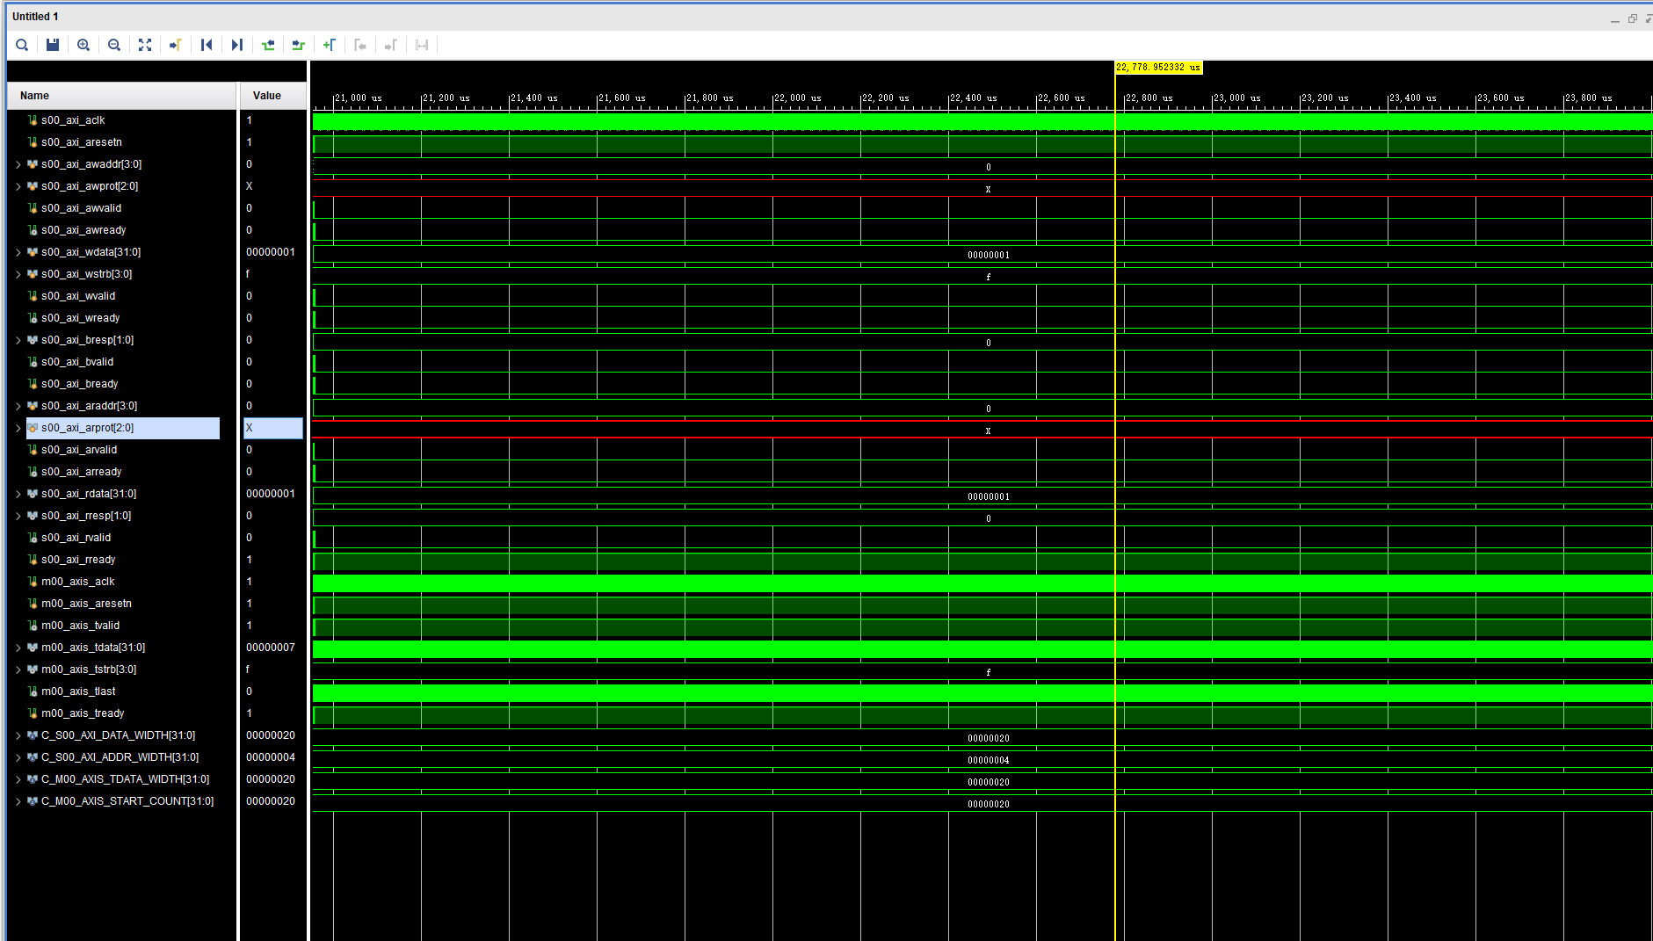Image resolution: width=1653 pixels, height=941 pixels.
Task: Go to the last simulation time
Action: [237, 45]
